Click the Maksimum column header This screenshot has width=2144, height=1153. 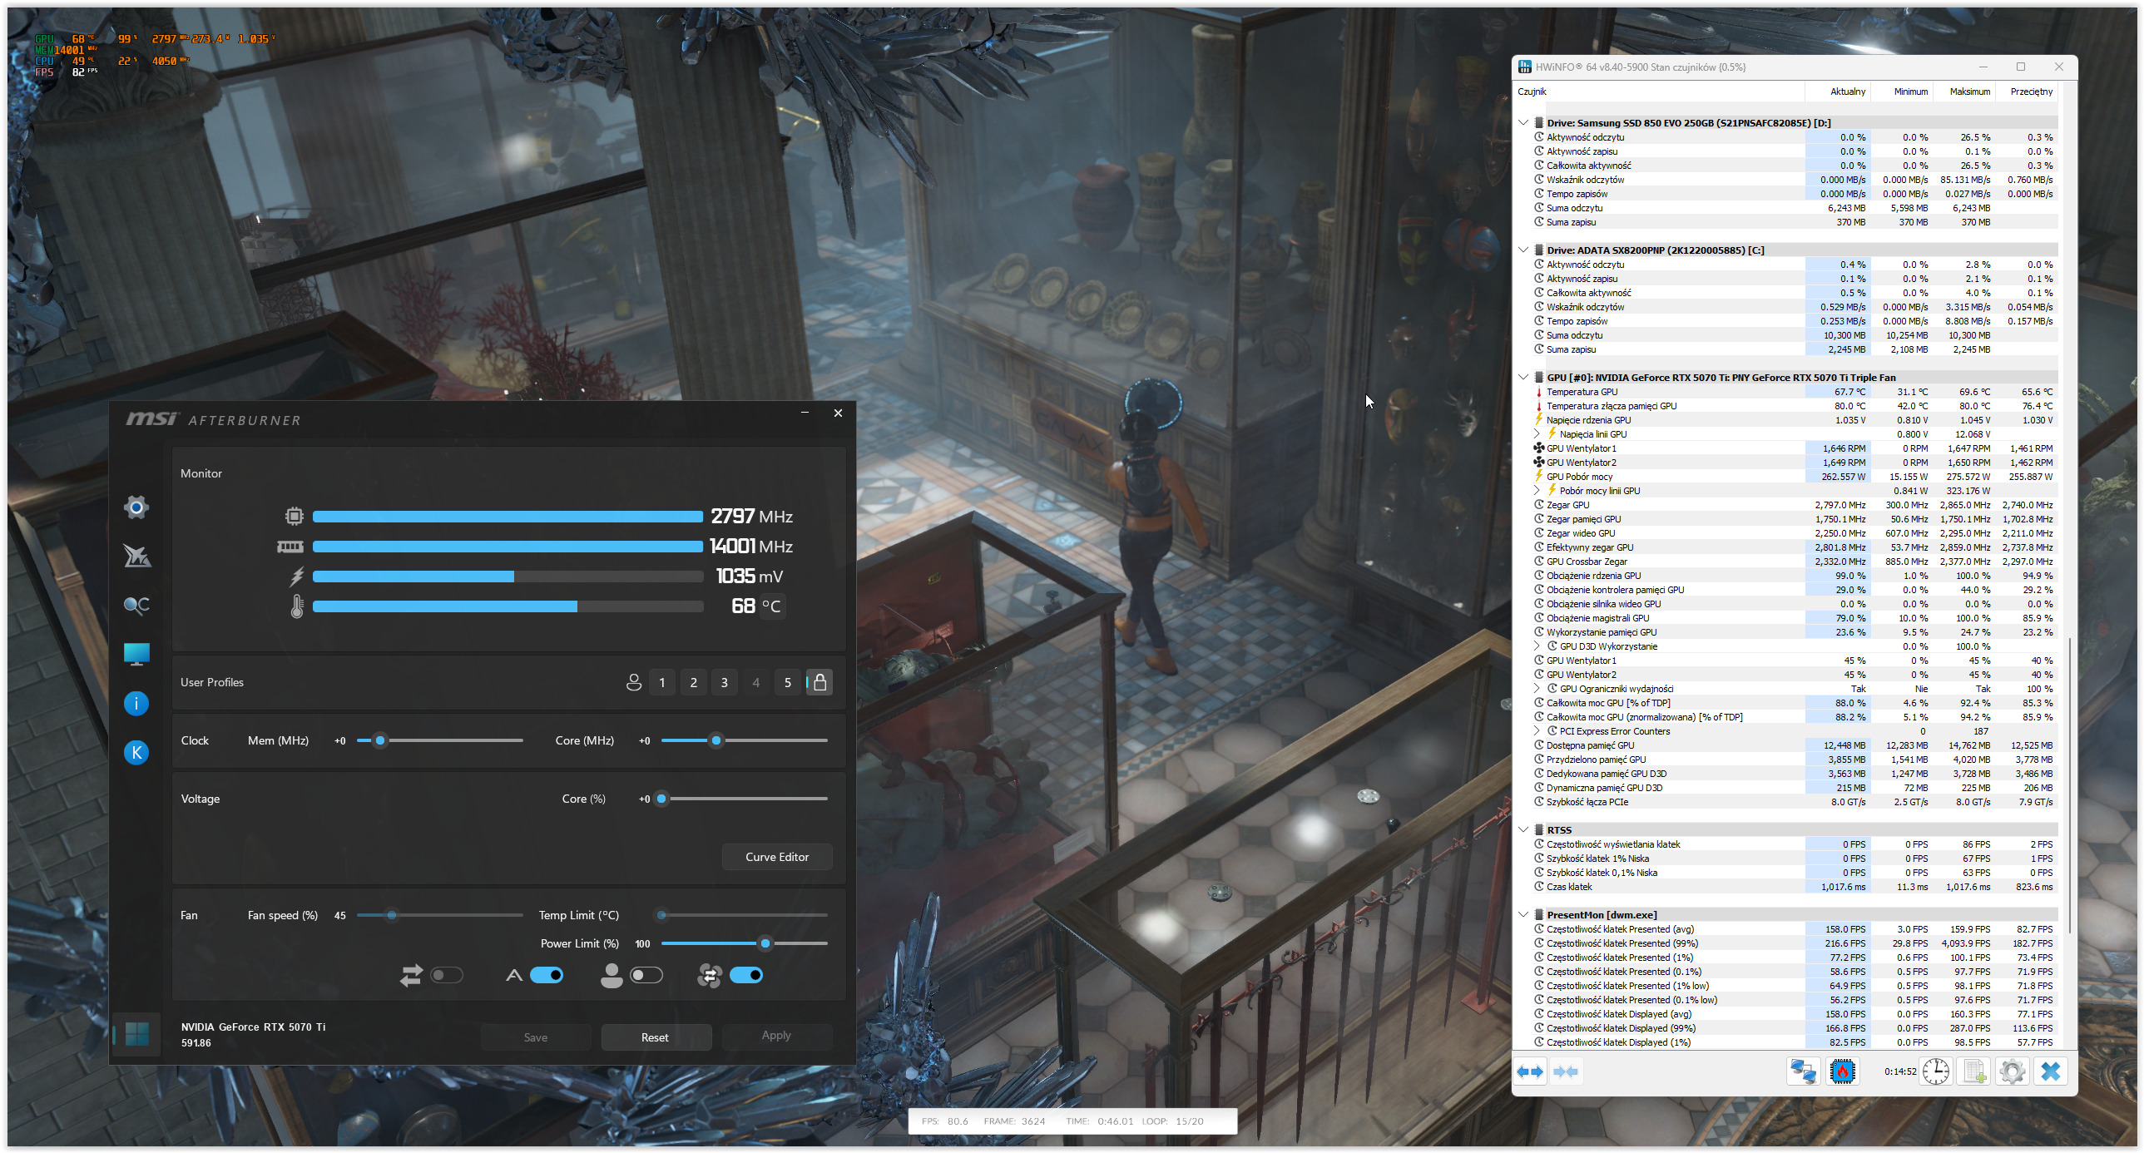click(1969, 92)
